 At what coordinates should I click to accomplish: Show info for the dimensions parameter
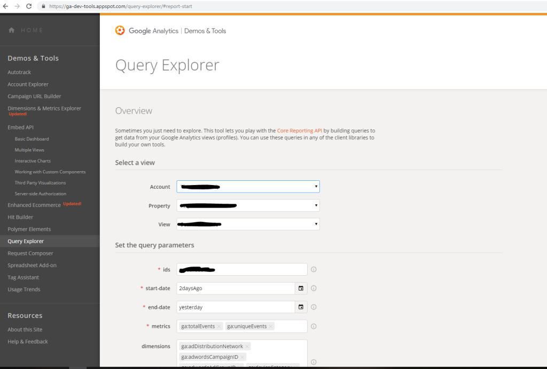coord(314,362)
